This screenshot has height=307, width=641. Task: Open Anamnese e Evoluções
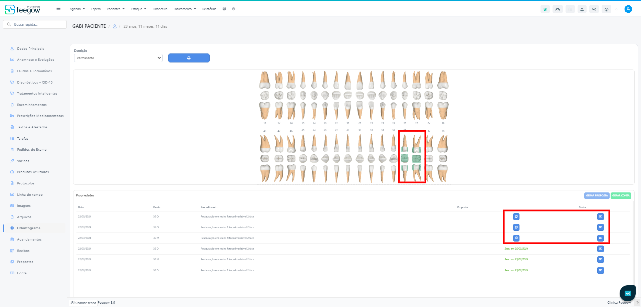[35, 60]
